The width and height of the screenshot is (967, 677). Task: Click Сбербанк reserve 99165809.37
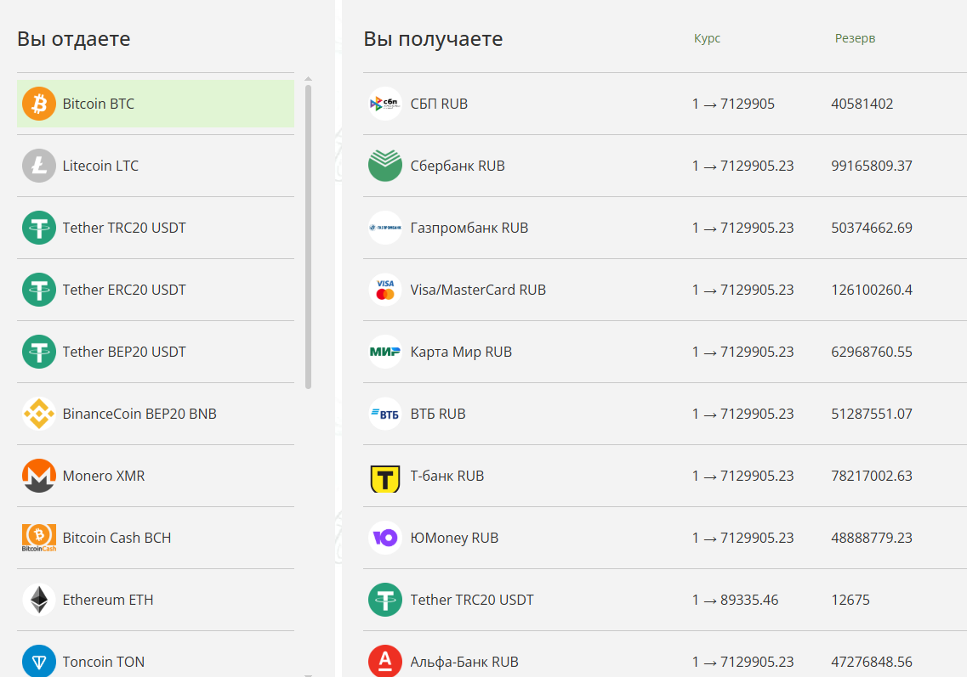[872, 166]
